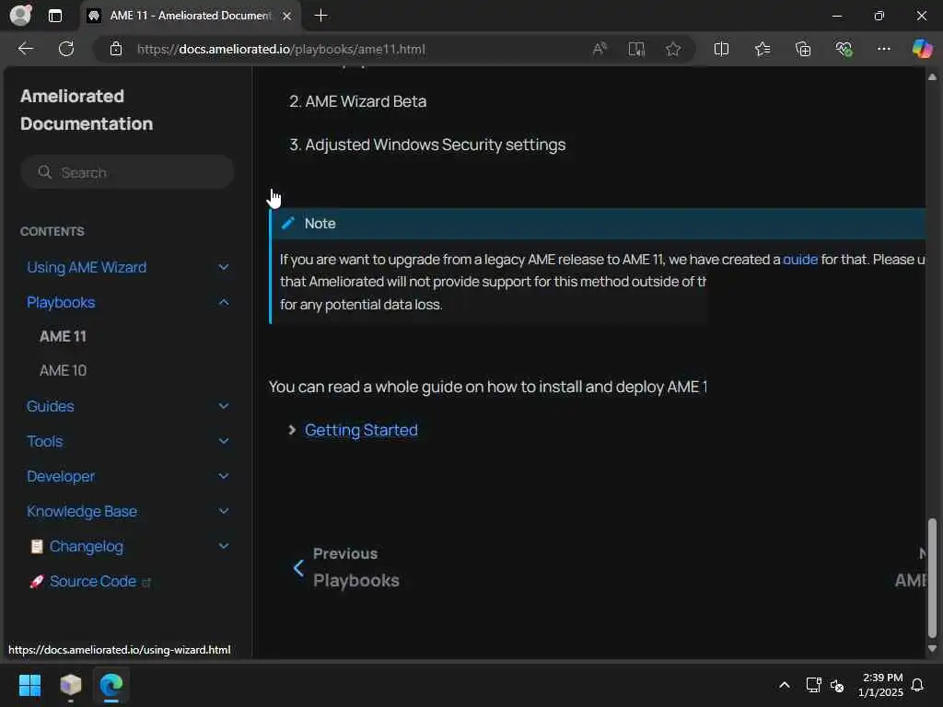Open Edge profile avatar
Viewport: 943px width, 707px height.
[20, 15]
